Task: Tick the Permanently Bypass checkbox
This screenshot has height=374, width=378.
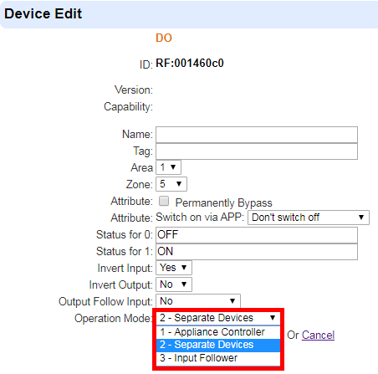Action: click(x=164, y=201)
